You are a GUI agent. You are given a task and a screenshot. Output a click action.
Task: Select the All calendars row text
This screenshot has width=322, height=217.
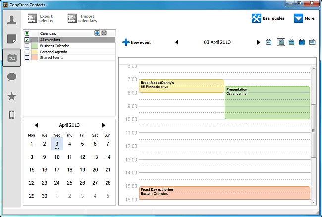[50, 40]
